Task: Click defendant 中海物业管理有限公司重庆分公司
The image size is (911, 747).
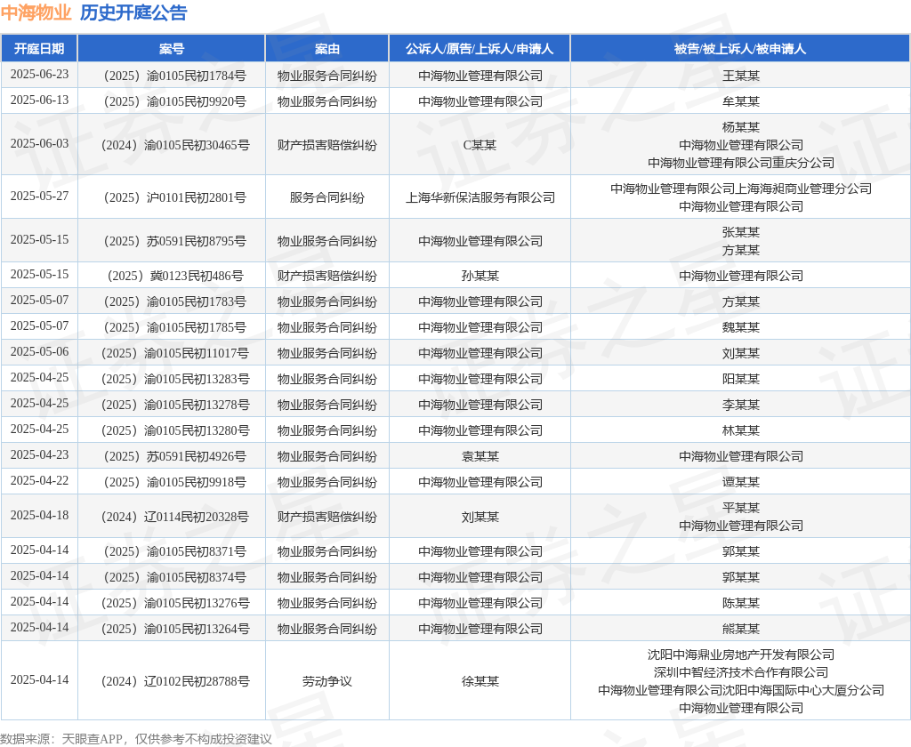Action: click(741, 163)
